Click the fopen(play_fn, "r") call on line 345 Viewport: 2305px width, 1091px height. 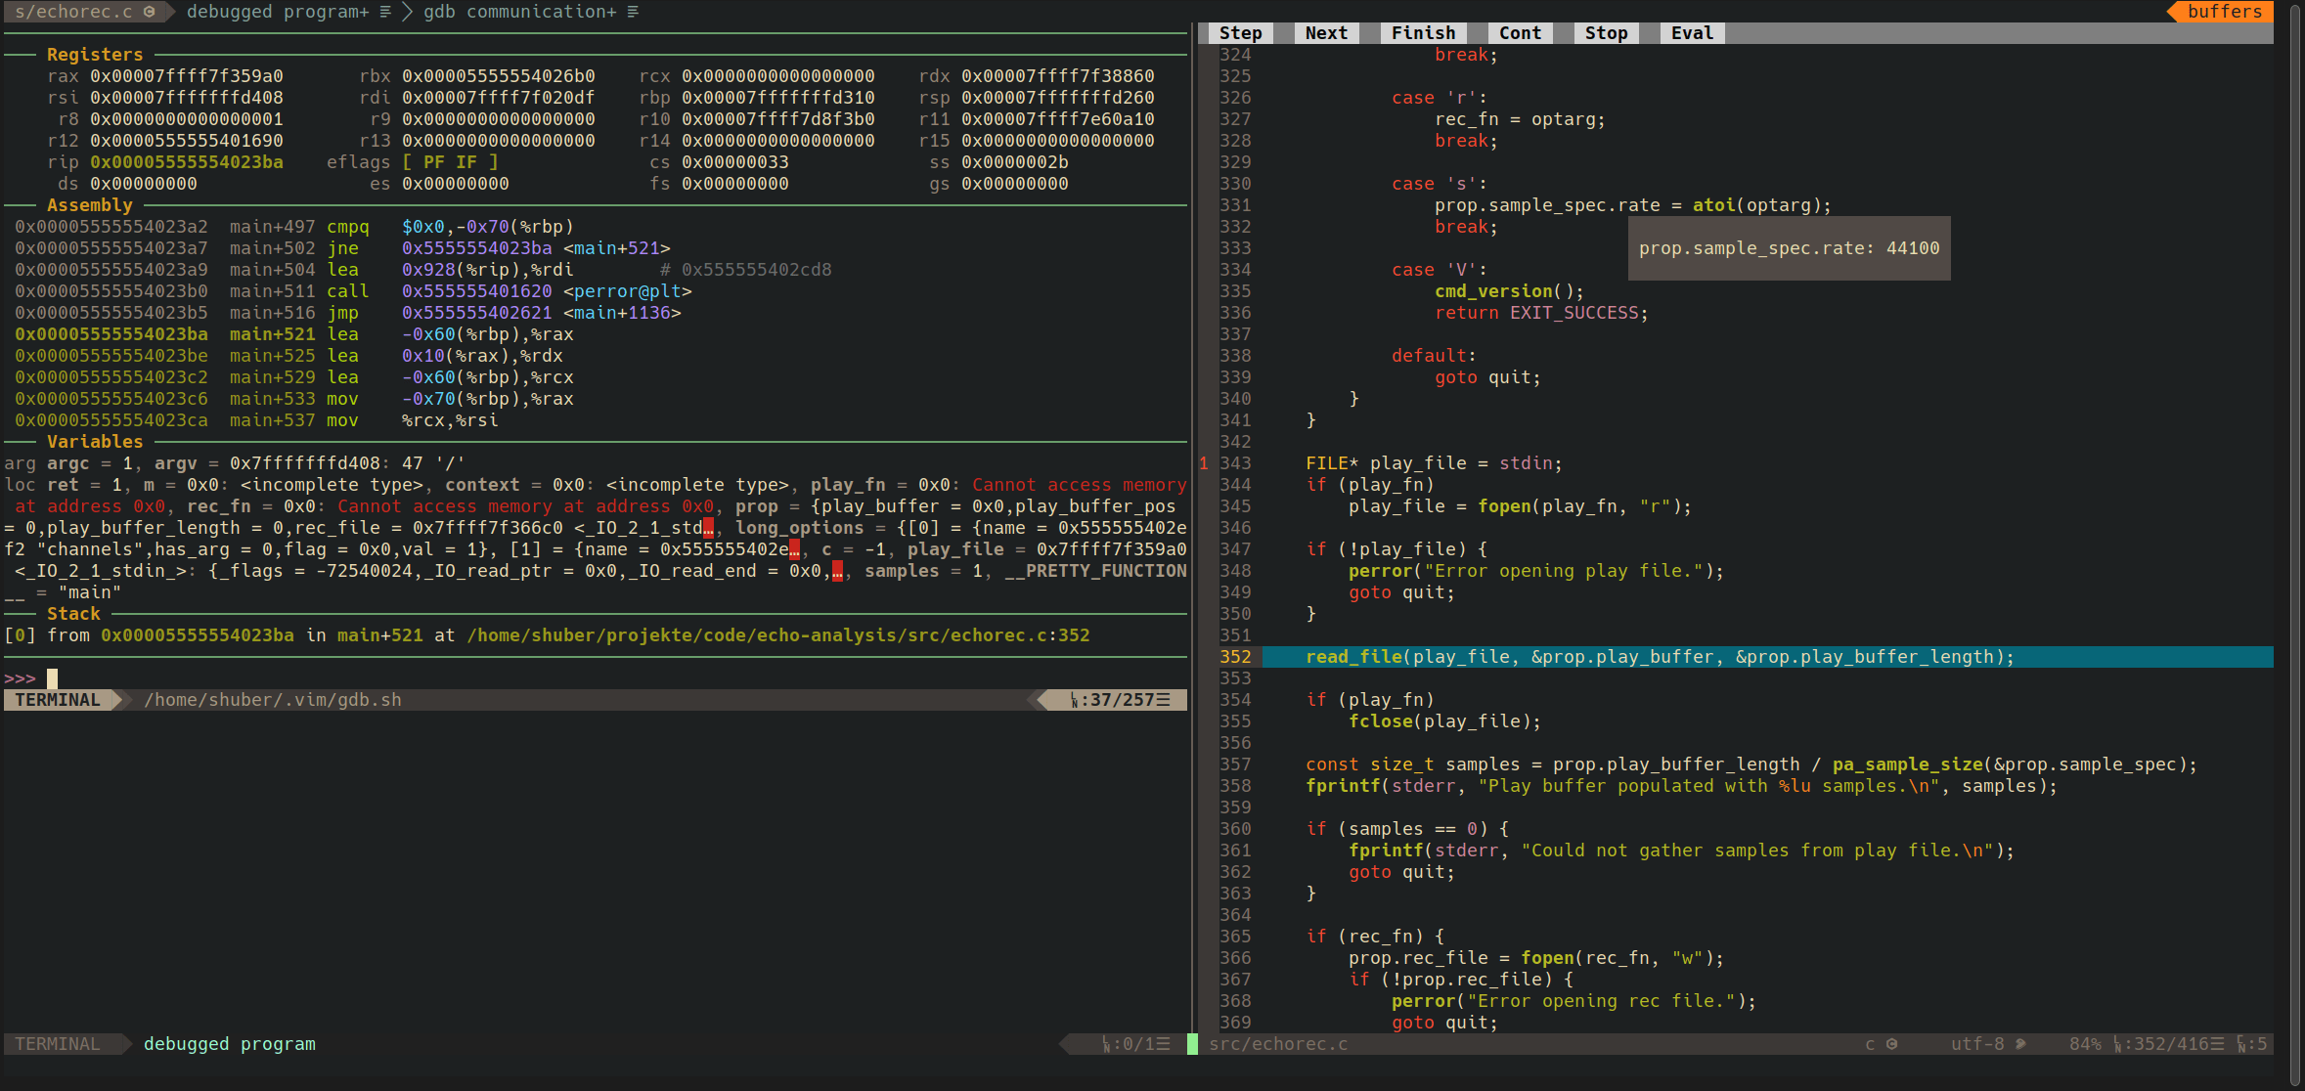pos(1579,506)
